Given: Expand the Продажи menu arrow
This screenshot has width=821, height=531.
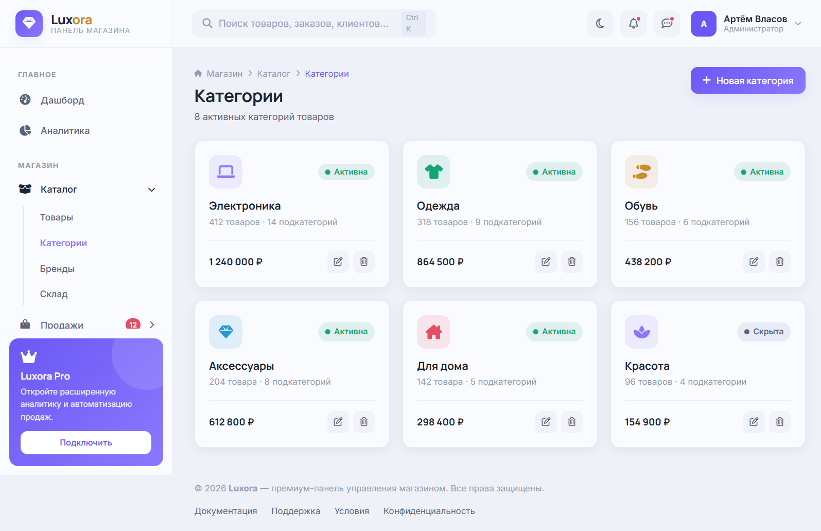Looking at the screenshot, I should pyautogui.click(x=152, y=324).
